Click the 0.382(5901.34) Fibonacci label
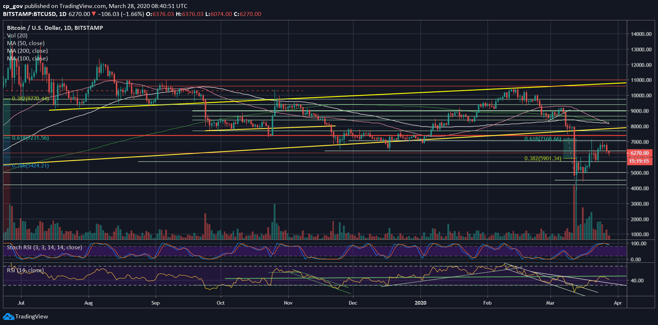The image size is (658, 325). coord(543,159)
